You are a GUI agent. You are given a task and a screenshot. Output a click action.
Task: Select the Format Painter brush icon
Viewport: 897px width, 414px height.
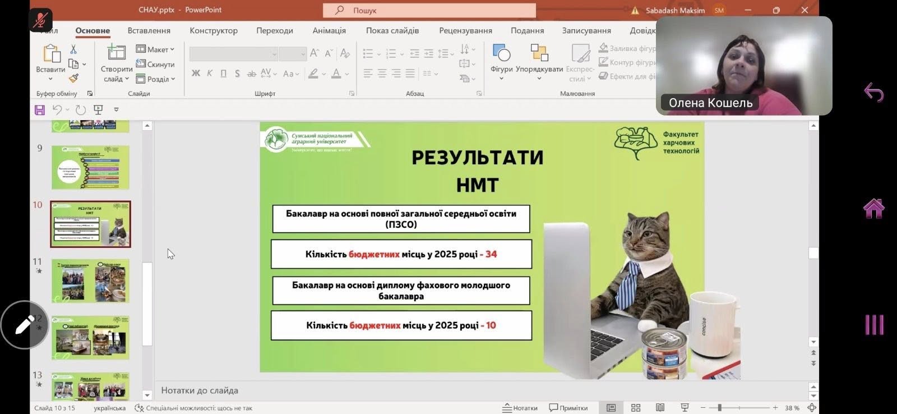click(x=73, y=78)
